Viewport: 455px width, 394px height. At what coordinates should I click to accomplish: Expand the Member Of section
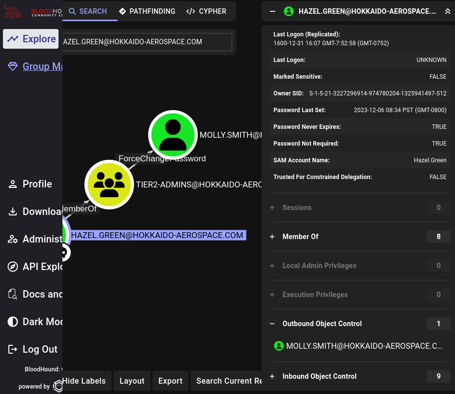tap(272, 237)
